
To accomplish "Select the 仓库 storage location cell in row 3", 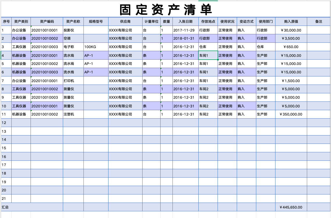I will 208,47.
